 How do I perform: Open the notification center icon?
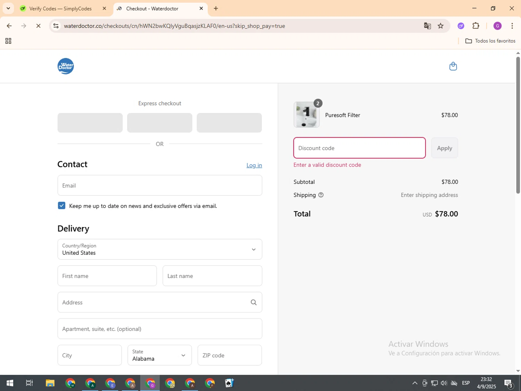point(509,383)
